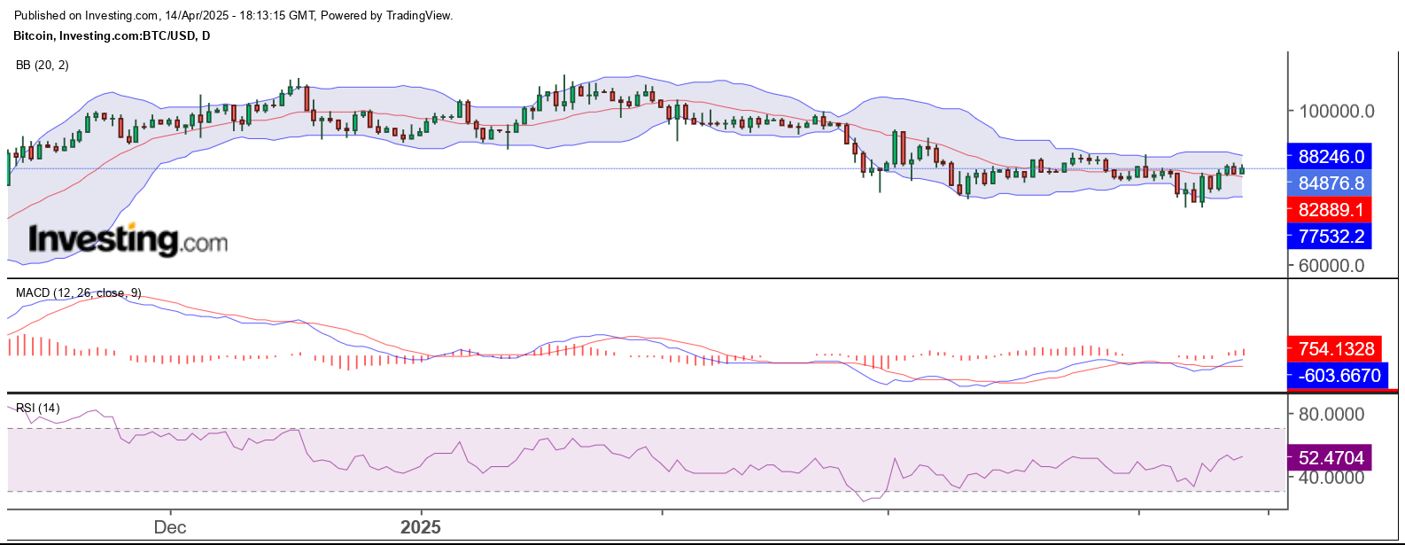The width and height of the screenshot is (1405, 545).
Task: Click the 60000.0 price axis label
Action: coord(1331,265)
